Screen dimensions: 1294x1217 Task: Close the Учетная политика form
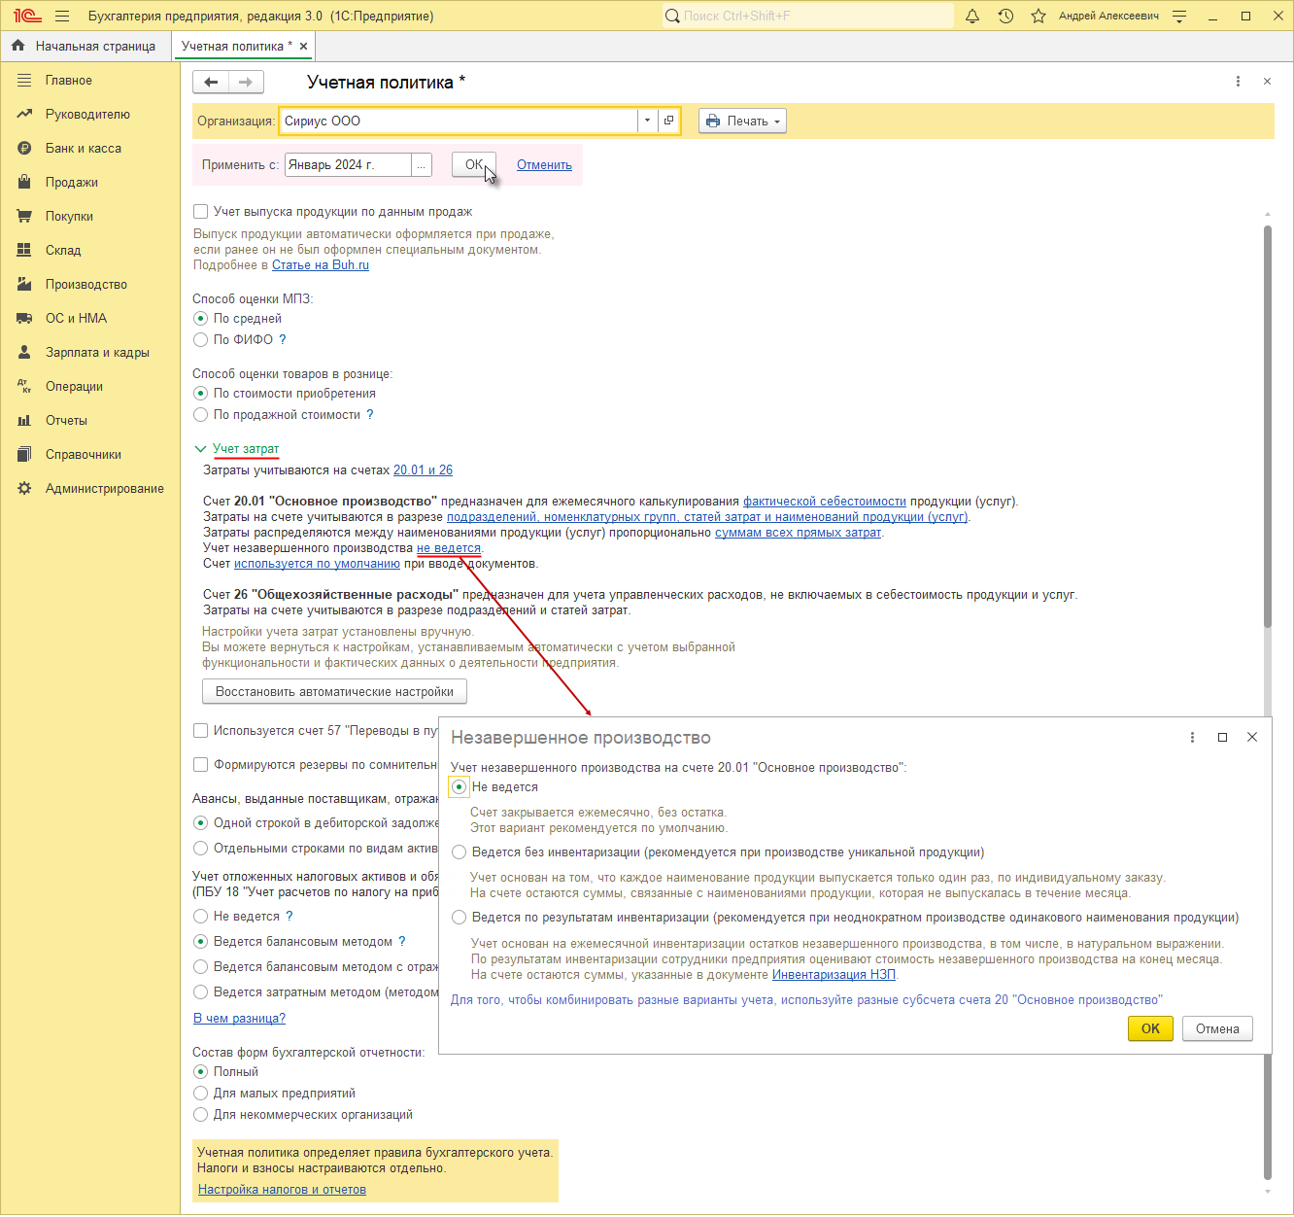pos(1267,82)
